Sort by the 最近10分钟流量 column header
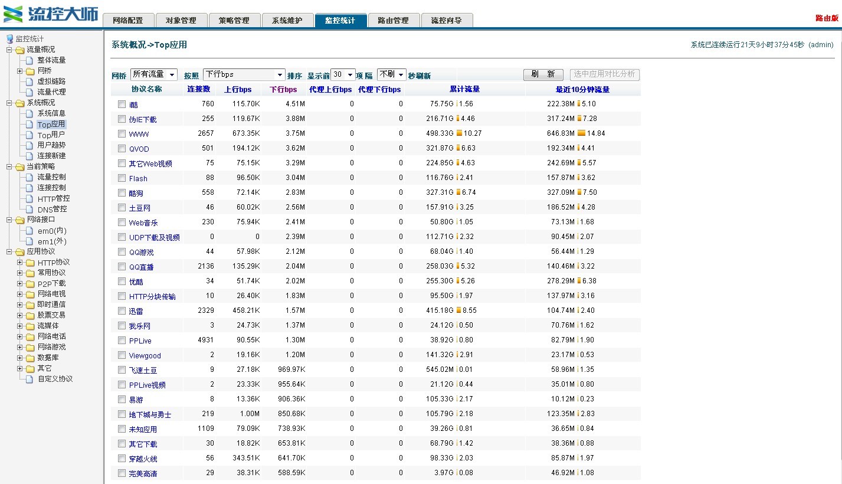 [582, 90]
